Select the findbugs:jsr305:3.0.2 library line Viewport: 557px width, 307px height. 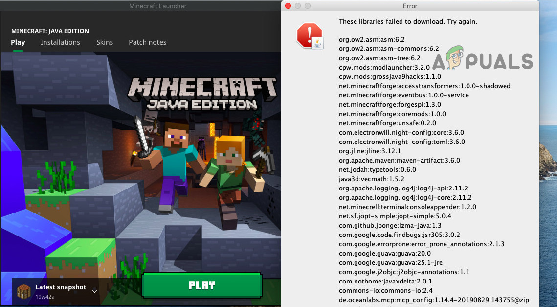pos(399,235)
